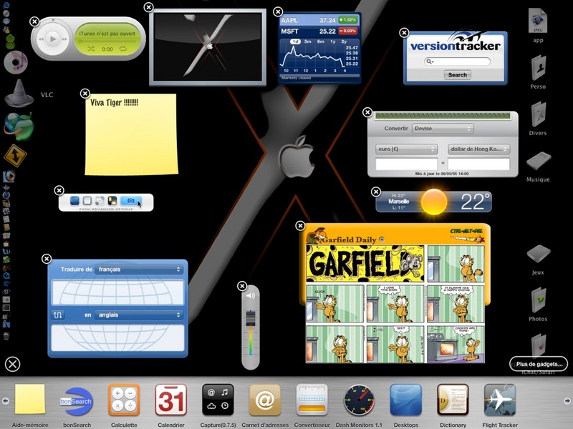Select full screen capture mode icon

74,201
